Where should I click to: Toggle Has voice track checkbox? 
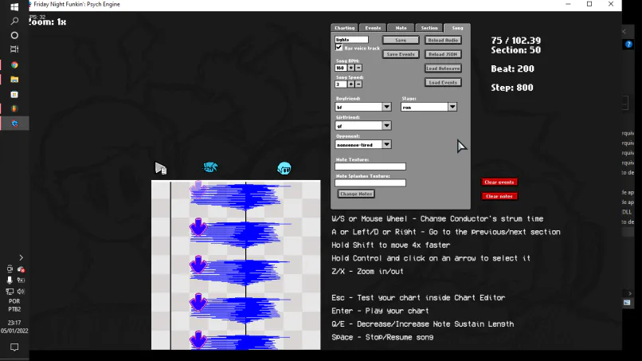[339, 48]
